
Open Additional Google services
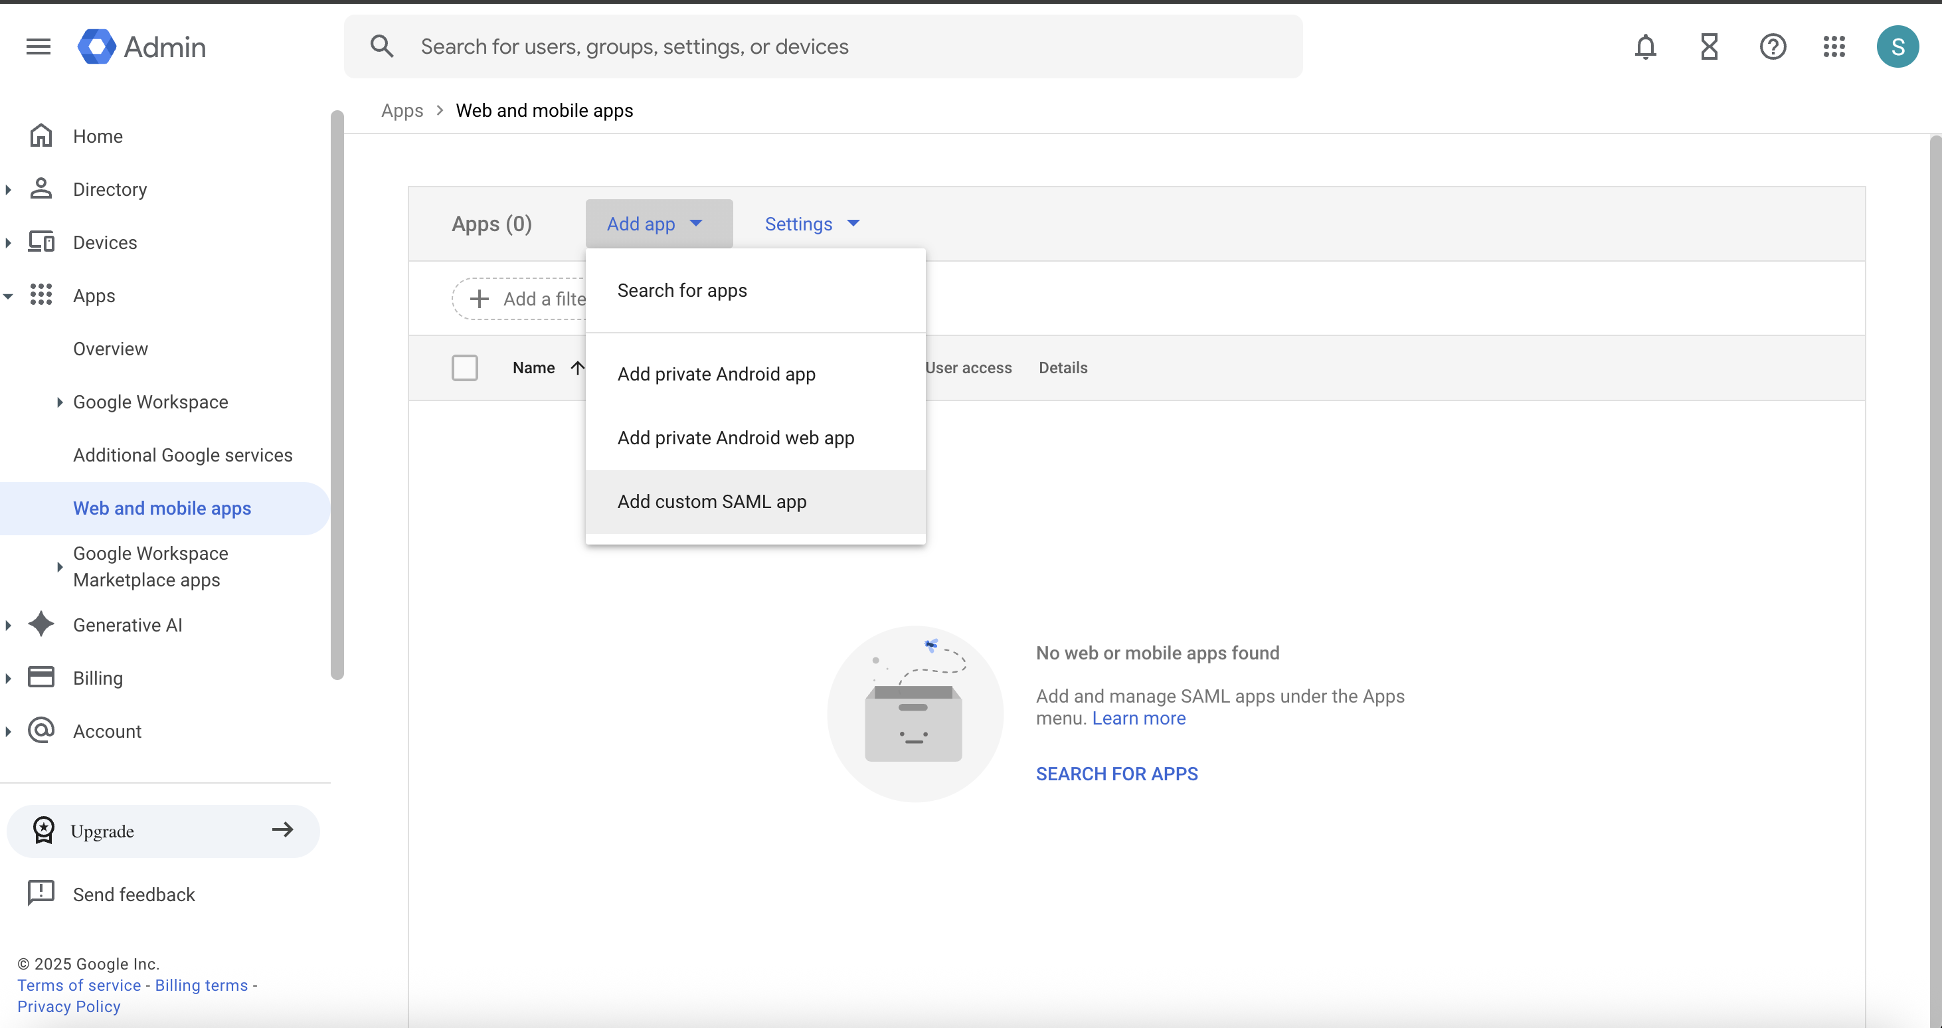tap(183, 455)
